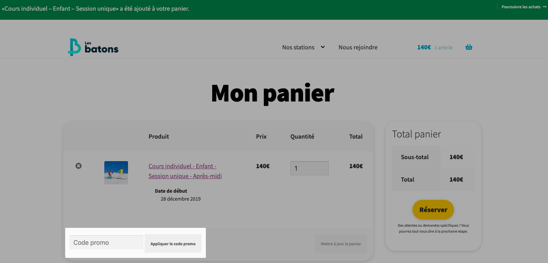Select the Total panier heading
The height and width of the screenshot is (263, 548).
(x=416, y=134)
